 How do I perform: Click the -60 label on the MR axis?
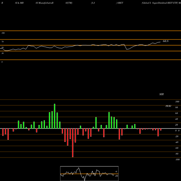coord(177,148)
